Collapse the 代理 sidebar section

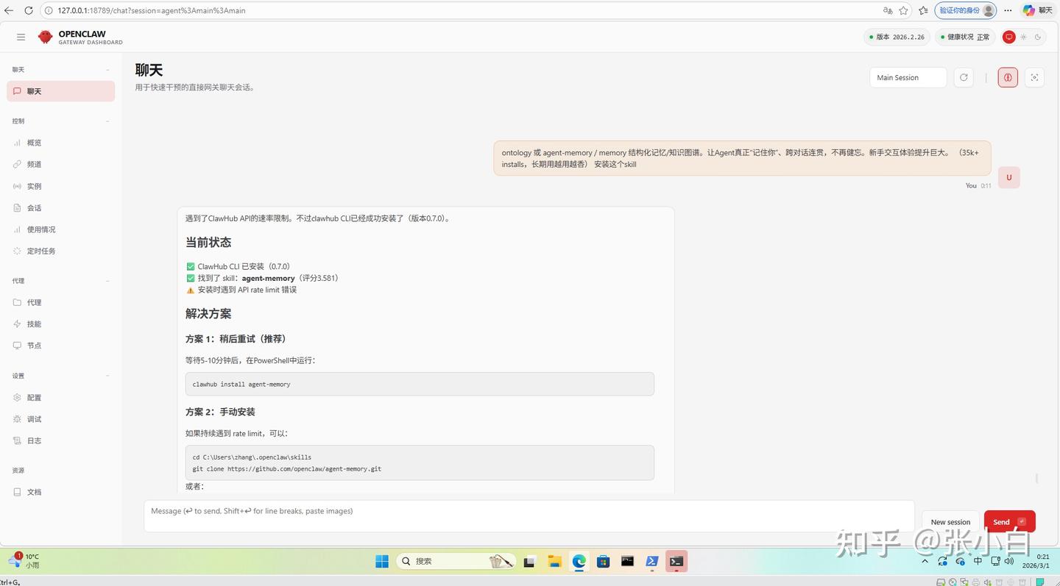107,281
